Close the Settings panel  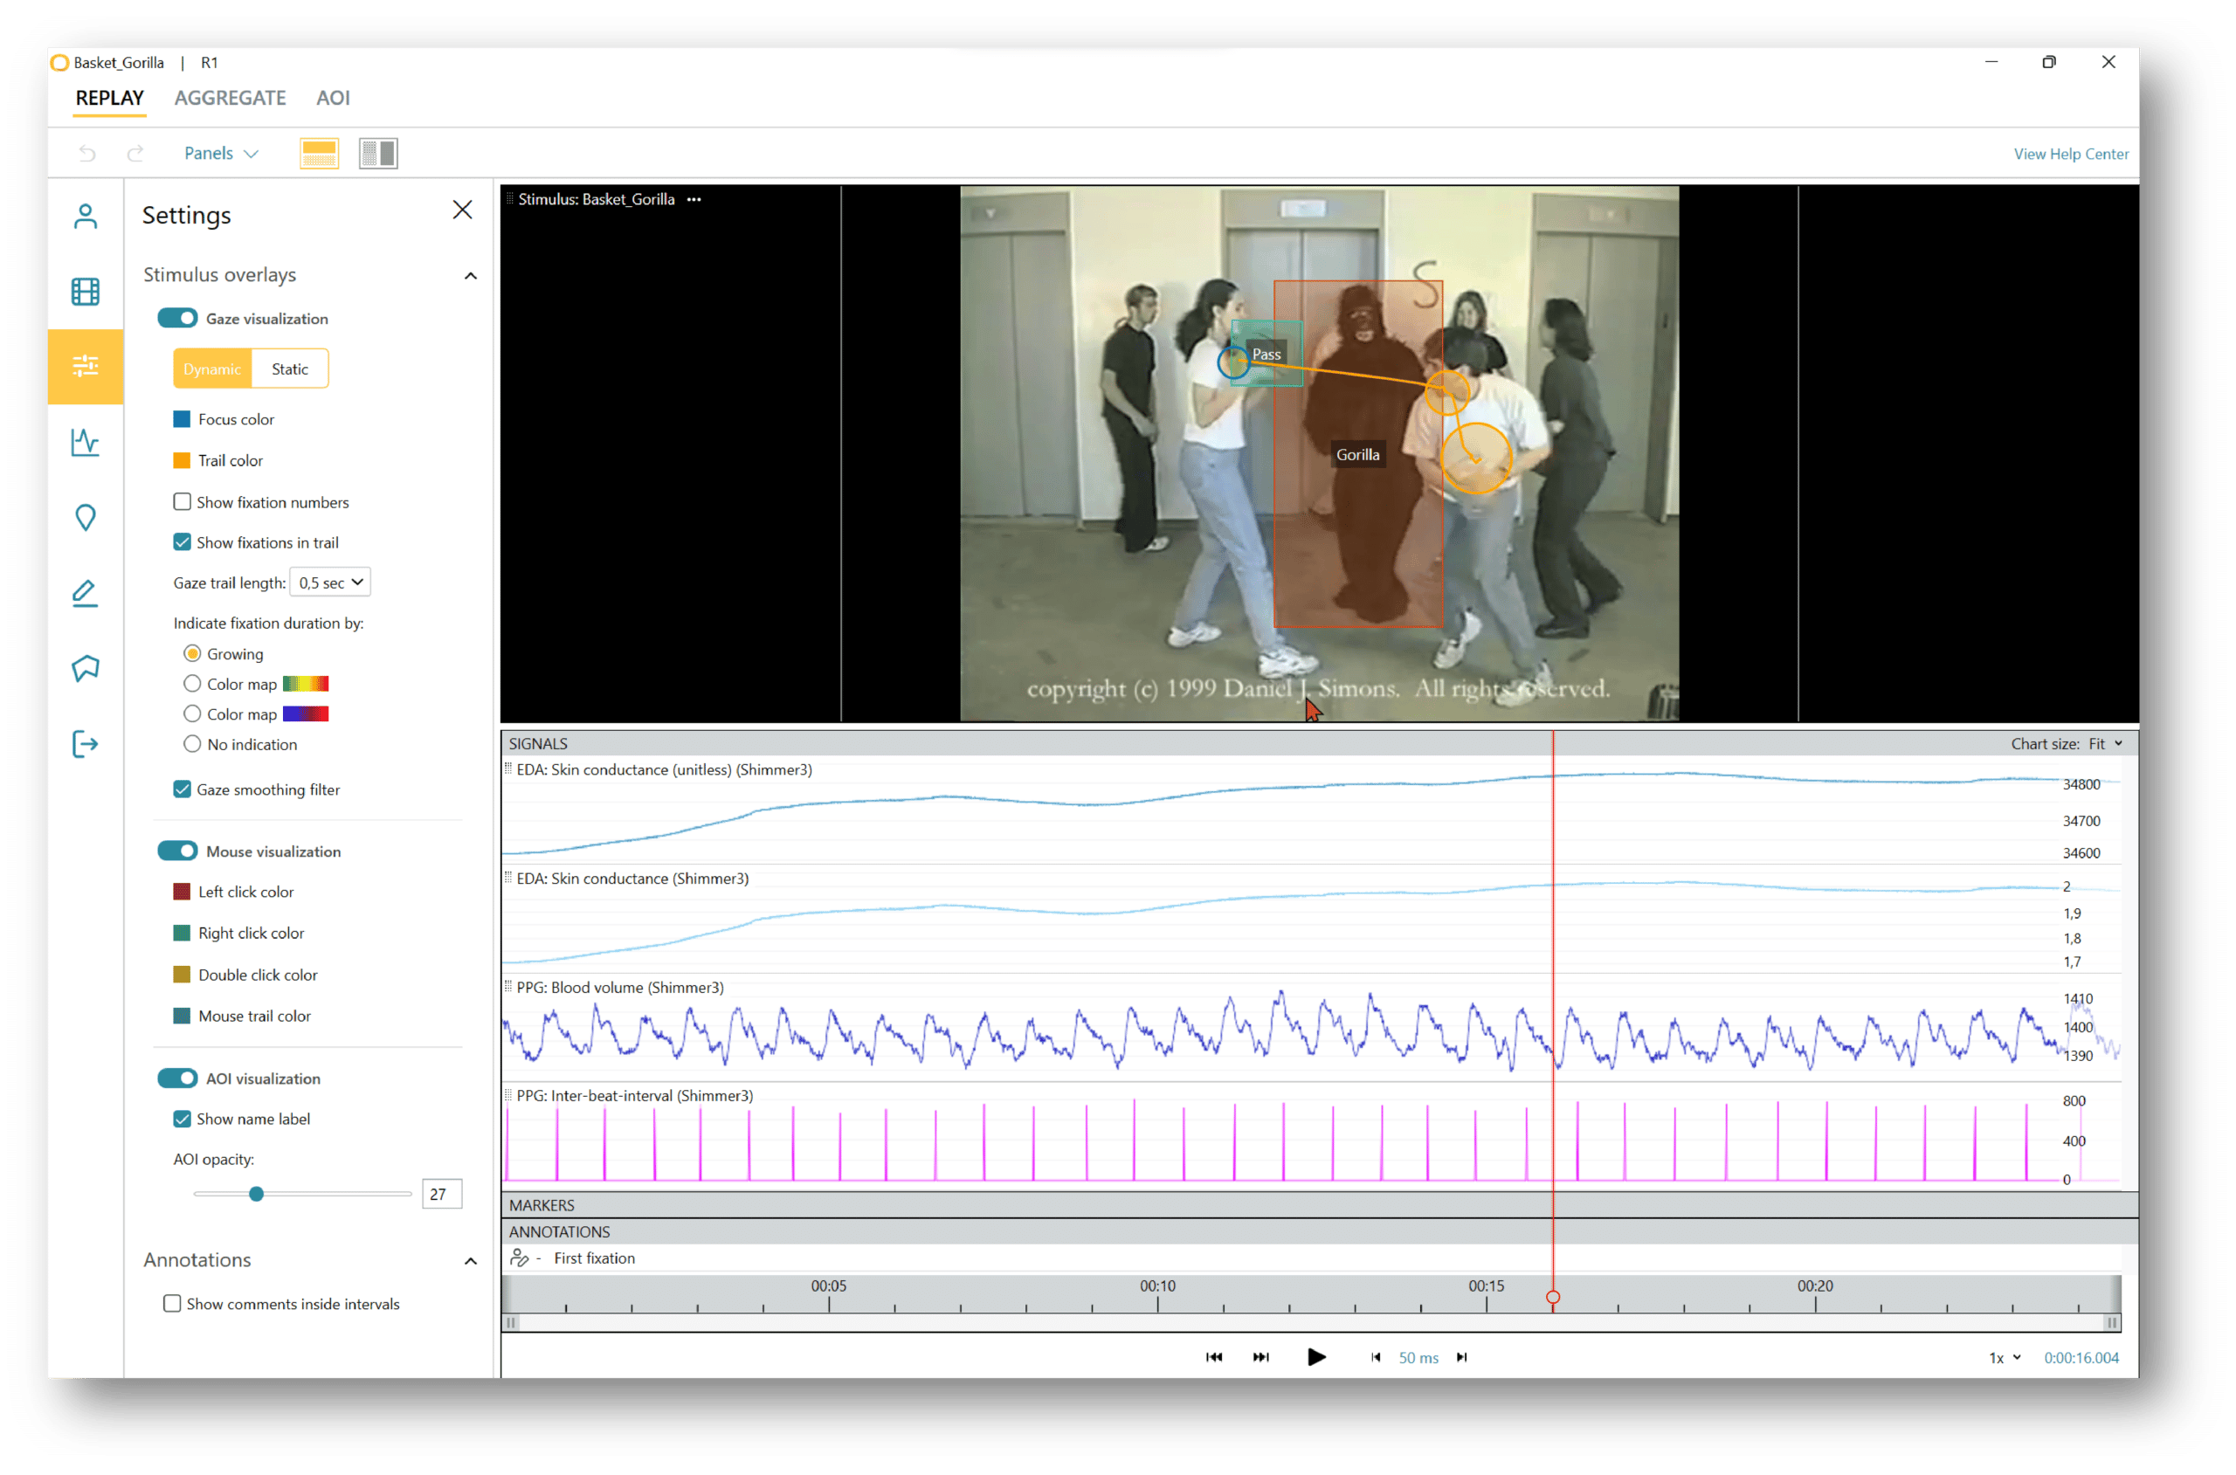coord(463,210)
